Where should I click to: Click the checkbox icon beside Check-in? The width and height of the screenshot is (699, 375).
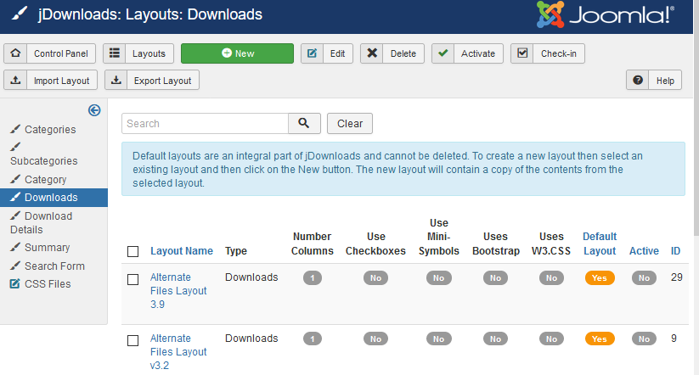click(522, 53)
